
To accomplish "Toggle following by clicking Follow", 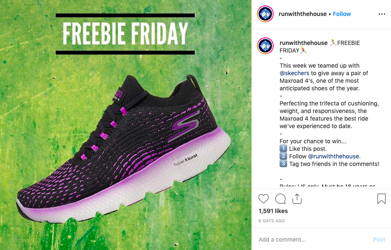I will tap(341, 14).
